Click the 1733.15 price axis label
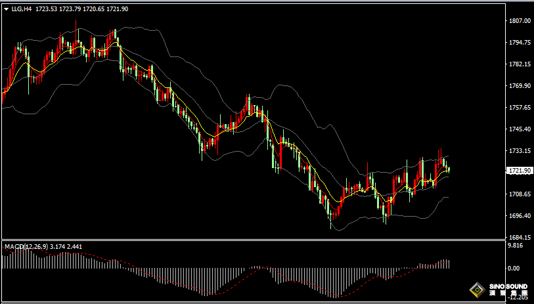The height and width of the screenshot is (304, 534). click(519, 151)
